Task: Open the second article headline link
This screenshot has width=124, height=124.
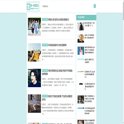Action: pos(58,45)
